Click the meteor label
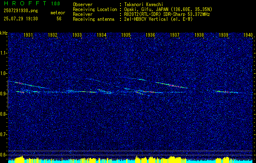This screenshot has height=163, width=256. pos(58,13)
